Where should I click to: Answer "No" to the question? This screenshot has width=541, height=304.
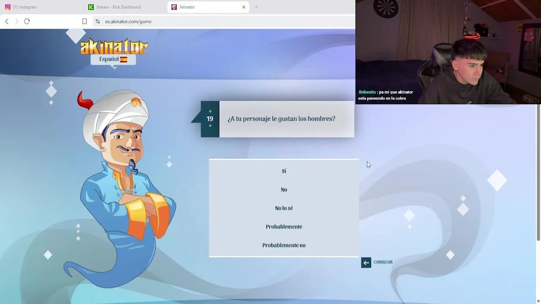tap(284, 190)
